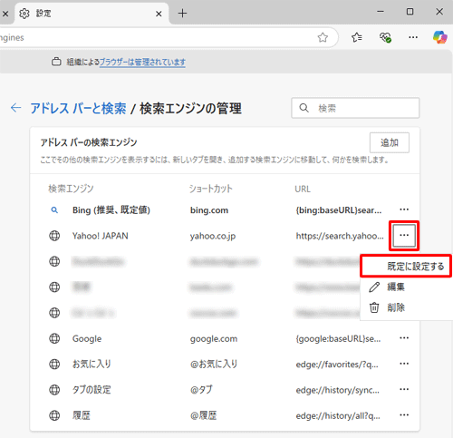Click the settings 検索 input field
The image size is (453, 438).
point(355,108)
